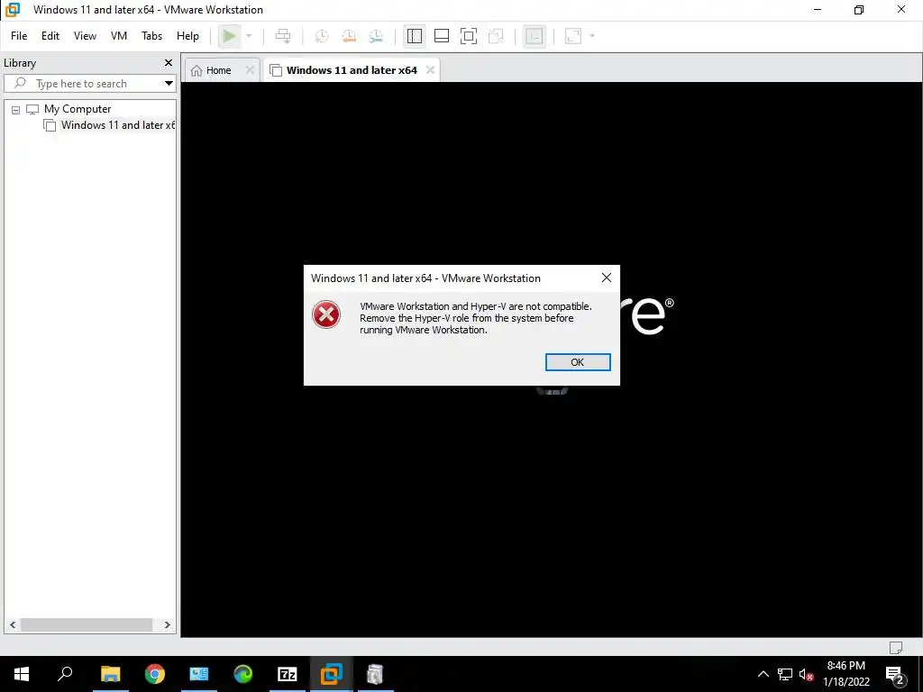923x692 pixels.
Task: Open the power options dropdown arrow
Action: (249, 36)
